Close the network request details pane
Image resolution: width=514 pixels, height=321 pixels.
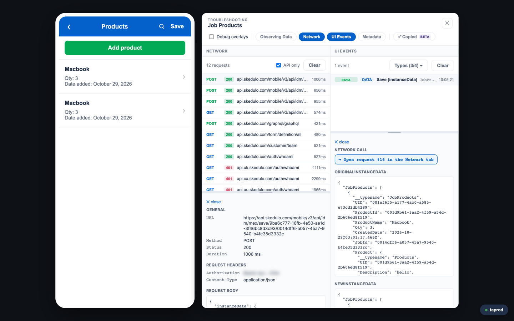pos(213,202)
